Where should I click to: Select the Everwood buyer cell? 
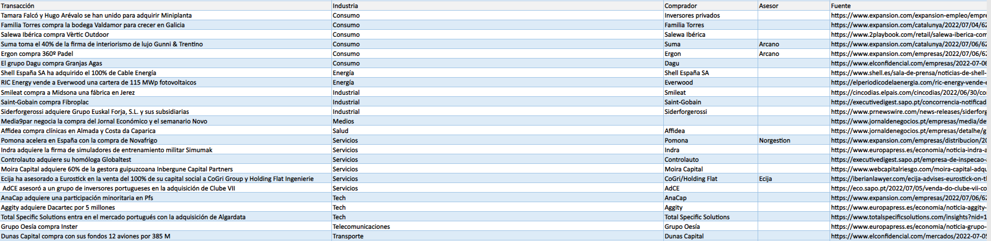[x=711, y=82]
